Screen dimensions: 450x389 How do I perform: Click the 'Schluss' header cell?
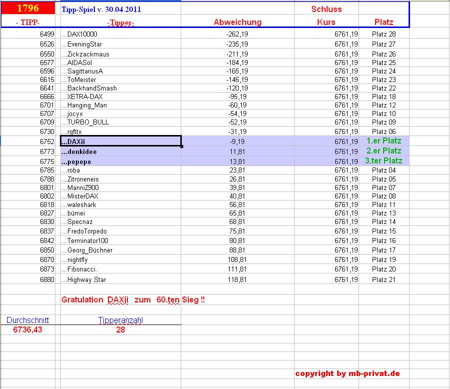pos(326,9)
